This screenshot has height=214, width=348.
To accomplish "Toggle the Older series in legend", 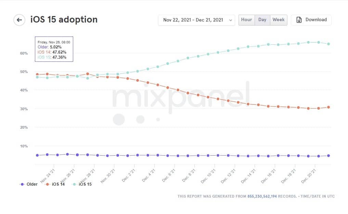I will click(32, 184).
